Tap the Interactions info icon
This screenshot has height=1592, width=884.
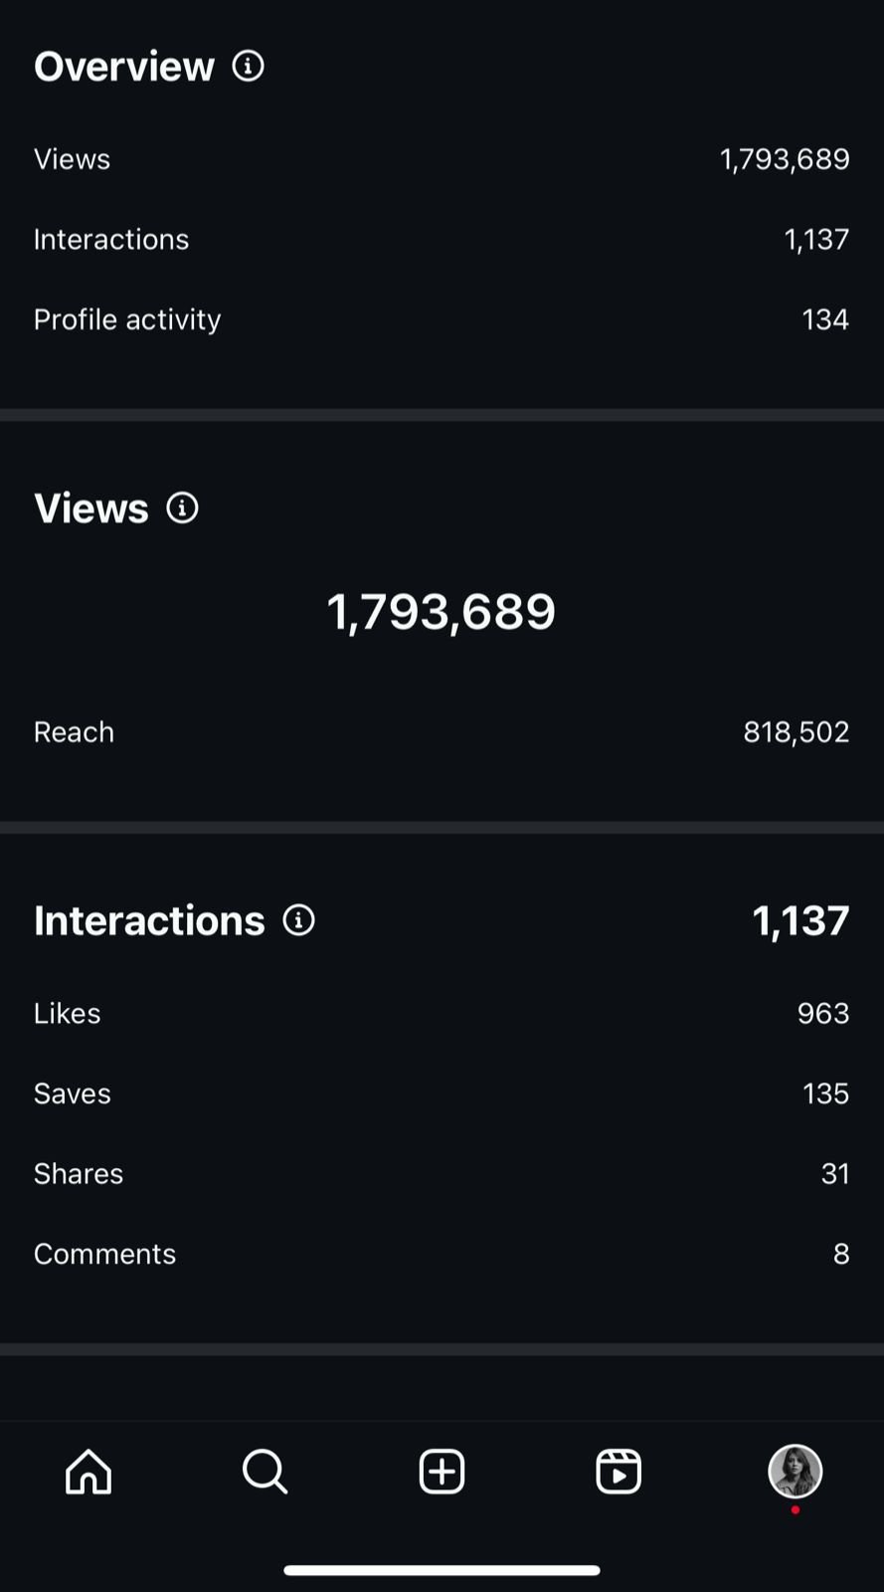pyautogui.click(x=298, y=920)
